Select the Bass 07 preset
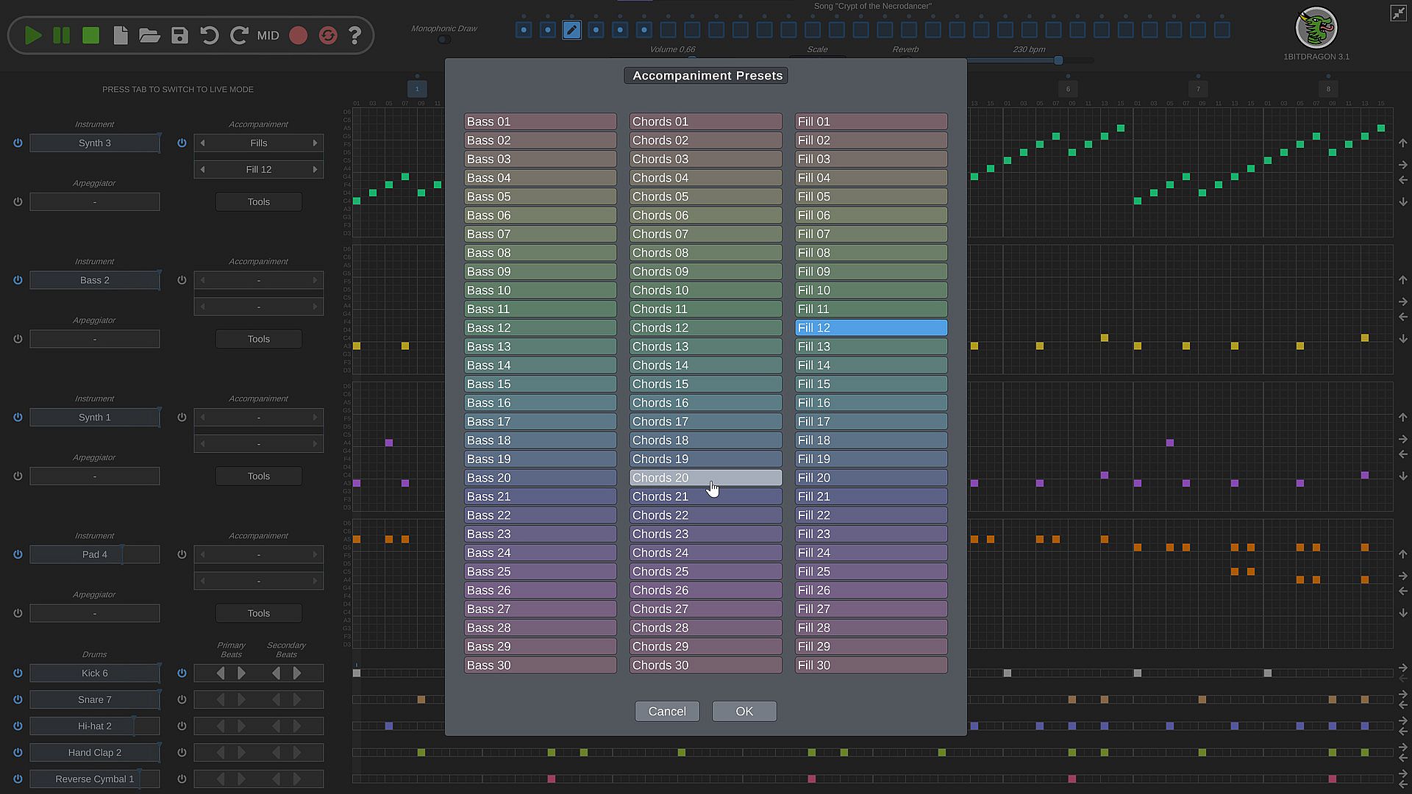 pyautogui.click(x=540, y=235)
